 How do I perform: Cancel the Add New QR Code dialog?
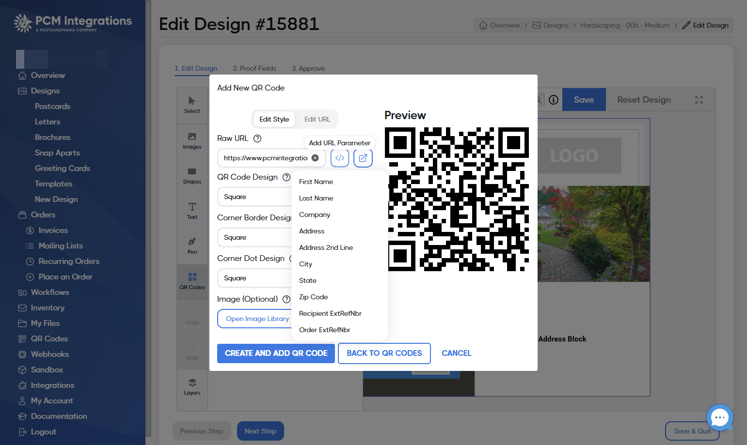[456, 353]
